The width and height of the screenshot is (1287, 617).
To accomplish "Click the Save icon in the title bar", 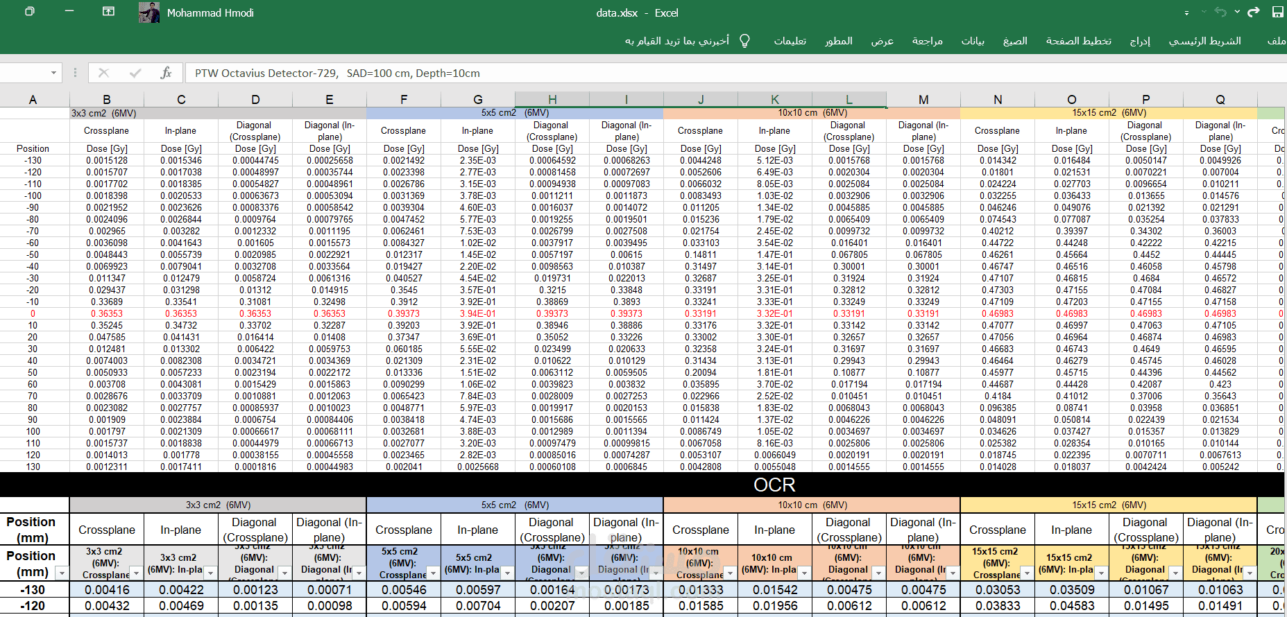I will (1277, 12).
